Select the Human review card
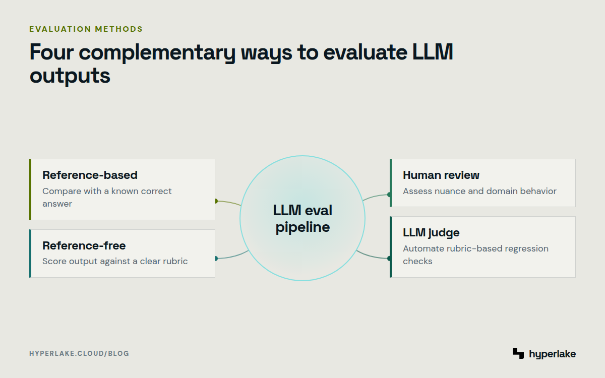Image resolution: width=605 pixels, height=378 pixels. [482, 183]
